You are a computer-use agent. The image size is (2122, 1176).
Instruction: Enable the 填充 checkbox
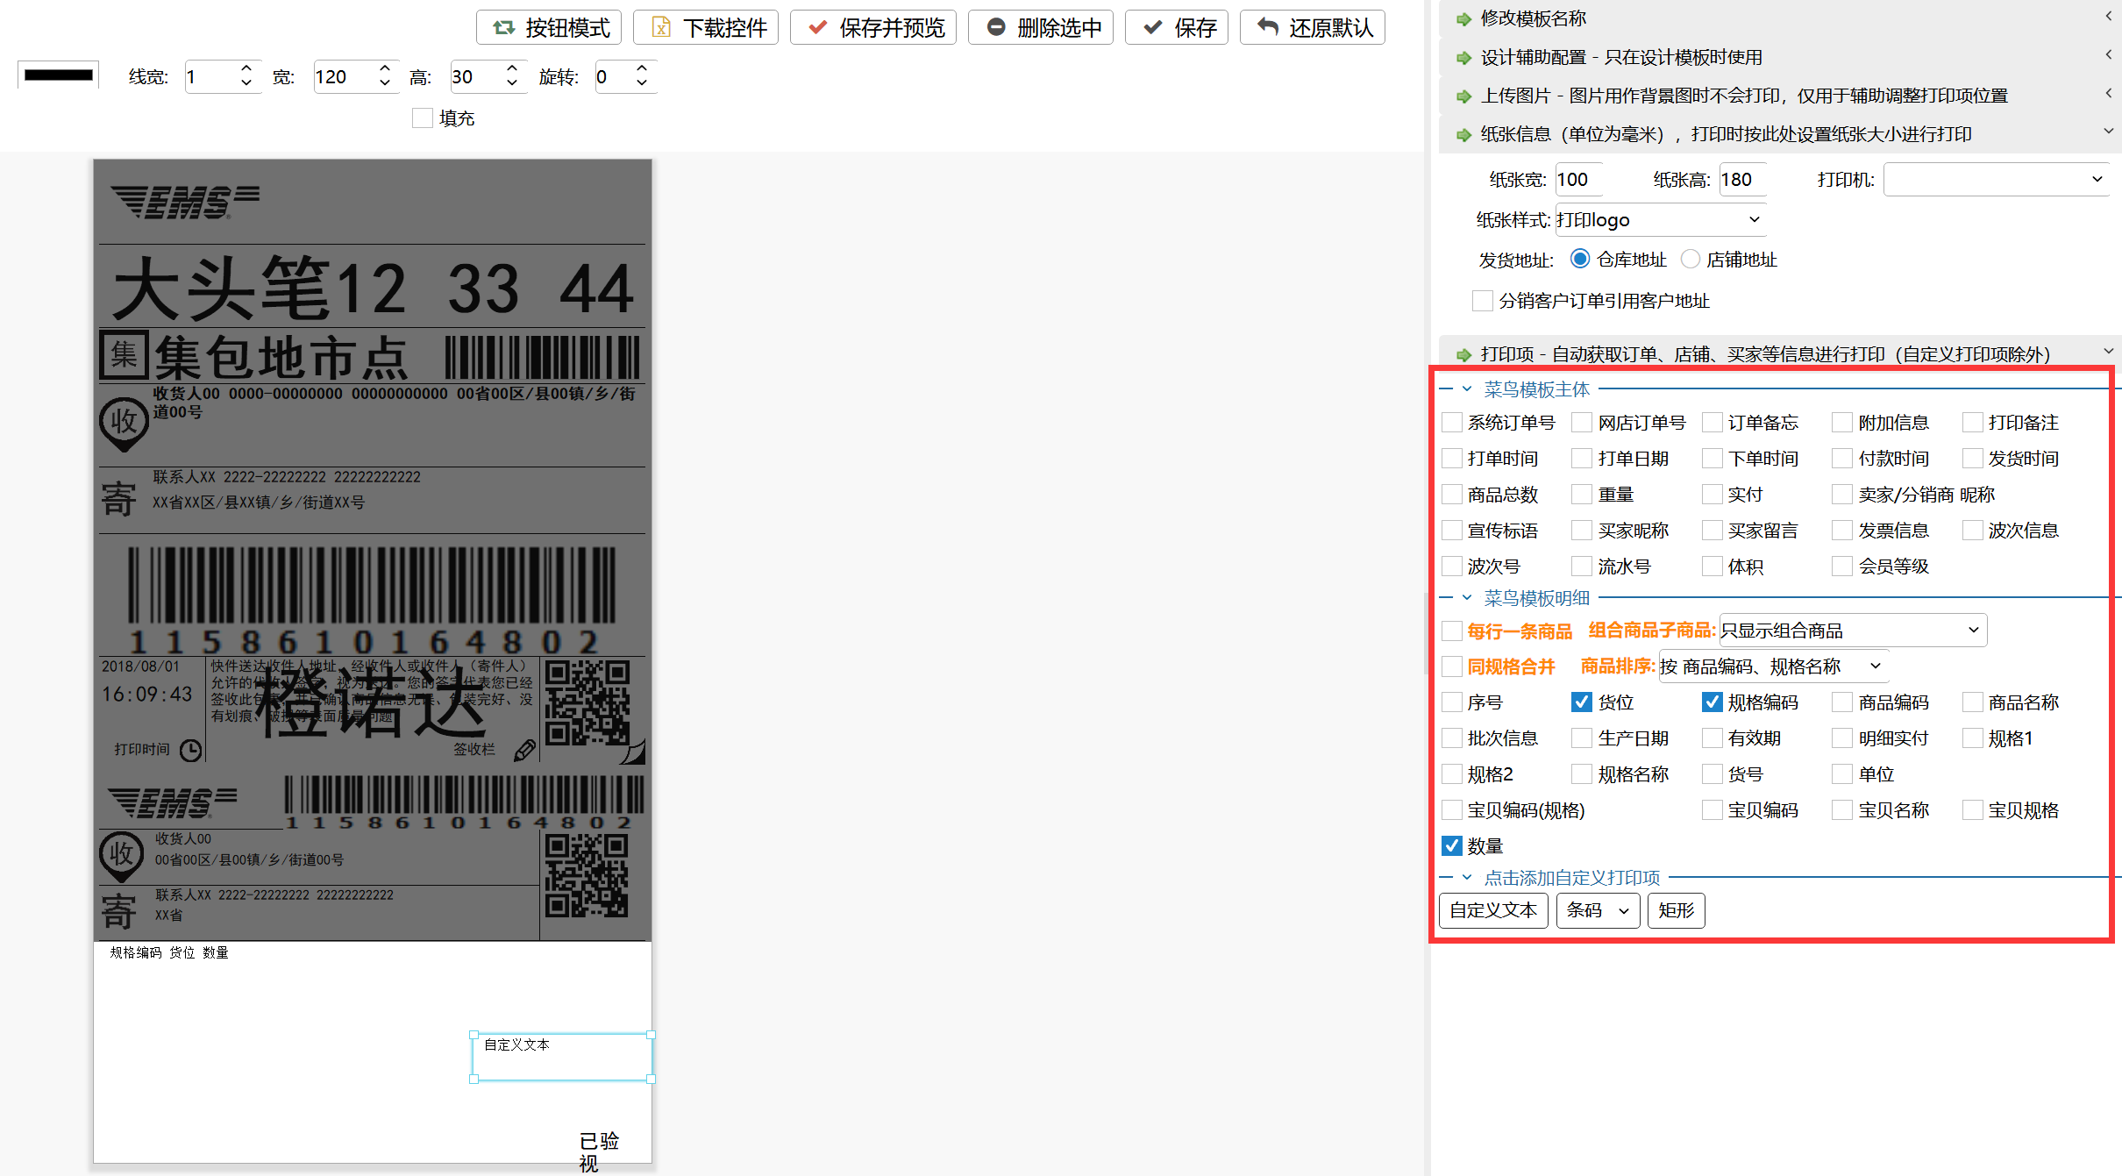tap(423, 118)
